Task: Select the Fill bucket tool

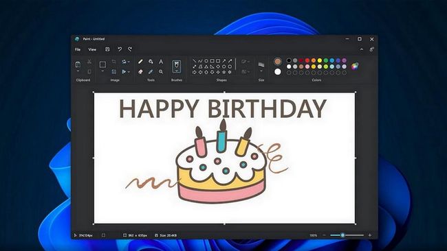Action: click(x=151, y=62)
